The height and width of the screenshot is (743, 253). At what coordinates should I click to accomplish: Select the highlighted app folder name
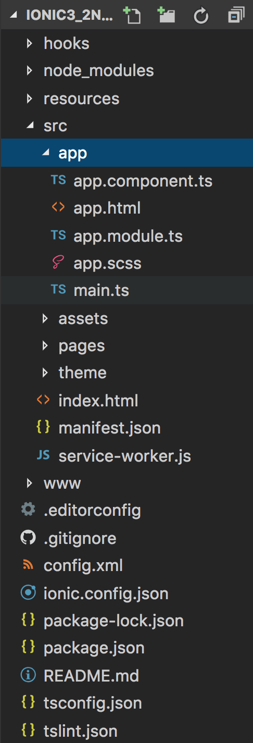72,154
